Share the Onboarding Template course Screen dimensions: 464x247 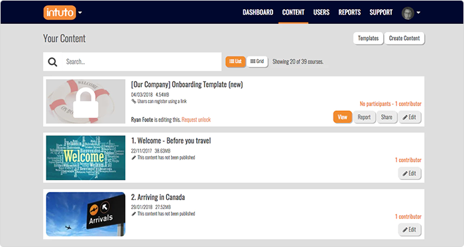[386, 117]
